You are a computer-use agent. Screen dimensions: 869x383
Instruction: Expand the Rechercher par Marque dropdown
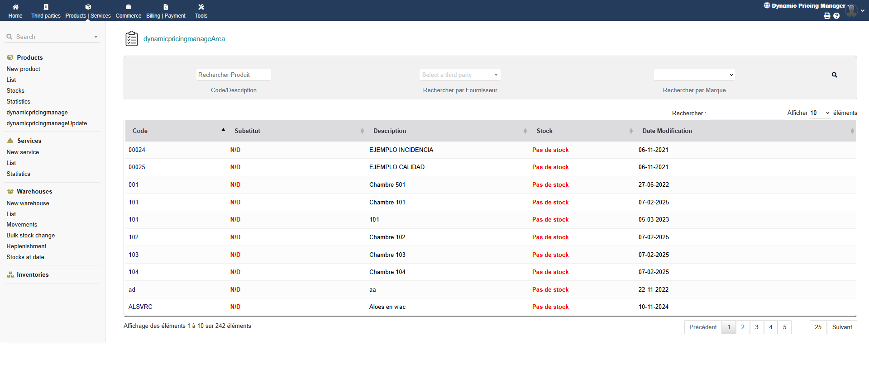694,75
